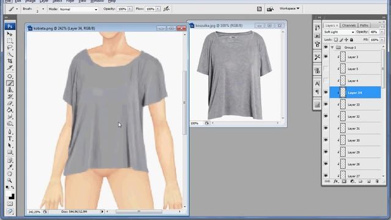Open layer Opacity slider arrow

click(382, 32)
